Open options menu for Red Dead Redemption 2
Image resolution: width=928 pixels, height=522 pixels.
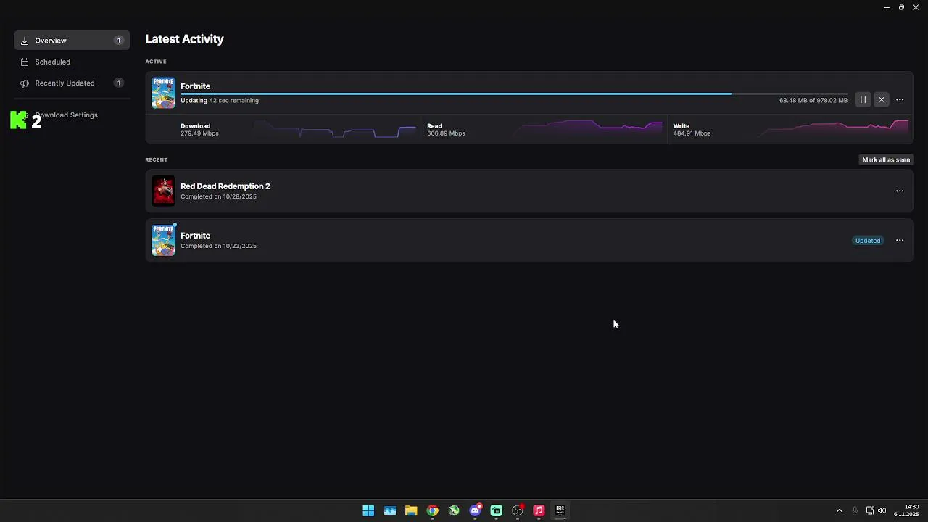[x=900, y=191]
